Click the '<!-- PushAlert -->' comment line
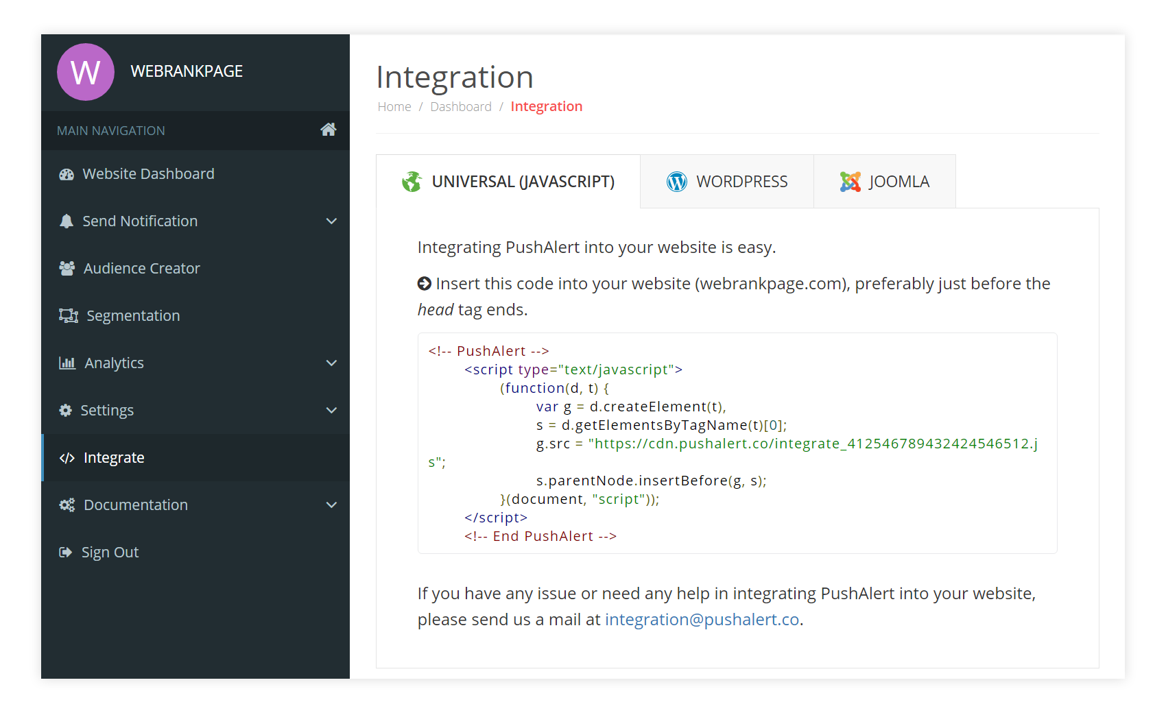Image resolution: width=1166 pixels, height=713 pixels. 488,351
